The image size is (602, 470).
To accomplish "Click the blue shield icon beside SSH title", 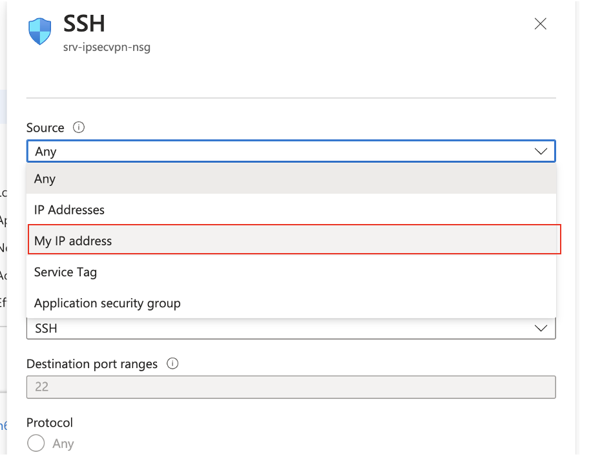I will 40,31.
